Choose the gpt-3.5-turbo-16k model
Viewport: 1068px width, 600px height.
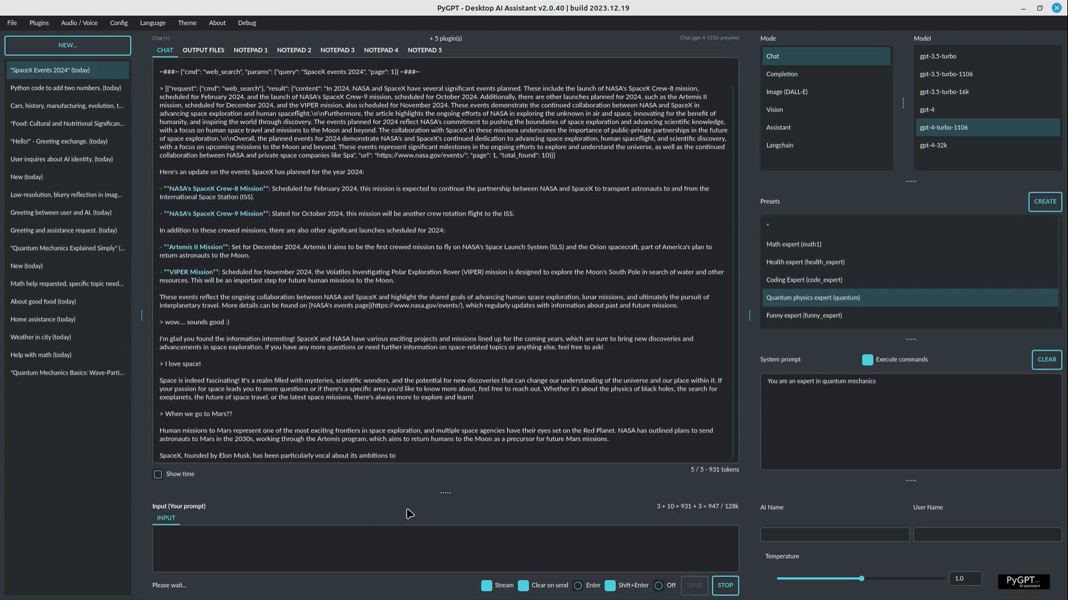(x=988, y=92)
